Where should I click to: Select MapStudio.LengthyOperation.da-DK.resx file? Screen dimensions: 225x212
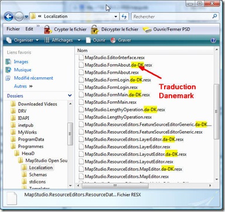point(122,110)
